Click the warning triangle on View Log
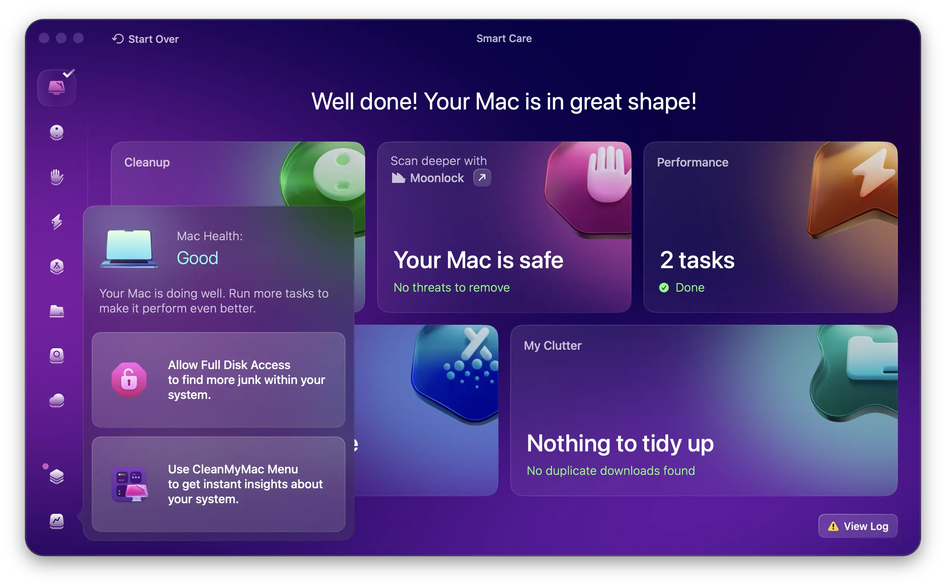 coord(833,526)
